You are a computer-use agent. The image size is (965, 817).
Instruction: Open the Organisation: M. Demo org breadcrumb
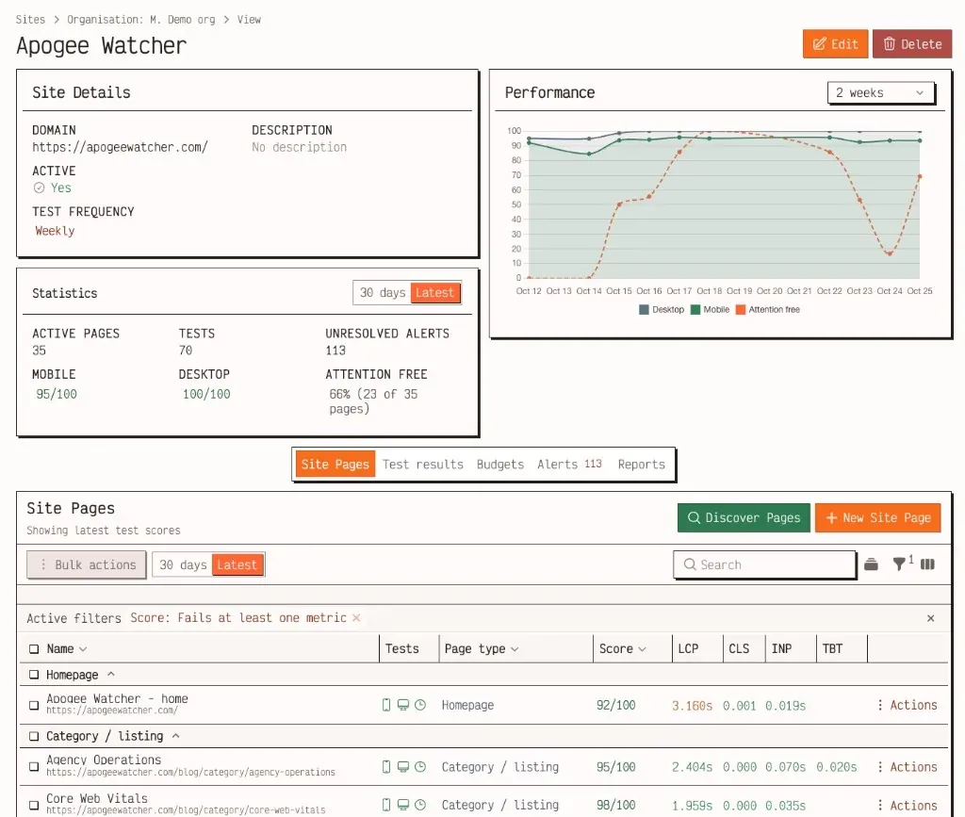tap(141, 20)
